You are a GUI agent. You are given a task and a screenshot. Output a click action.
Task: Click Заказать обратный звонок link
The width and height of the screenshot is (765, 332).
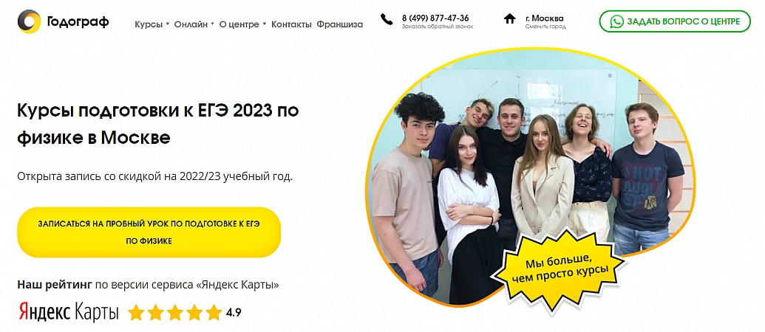coord(437,27)
